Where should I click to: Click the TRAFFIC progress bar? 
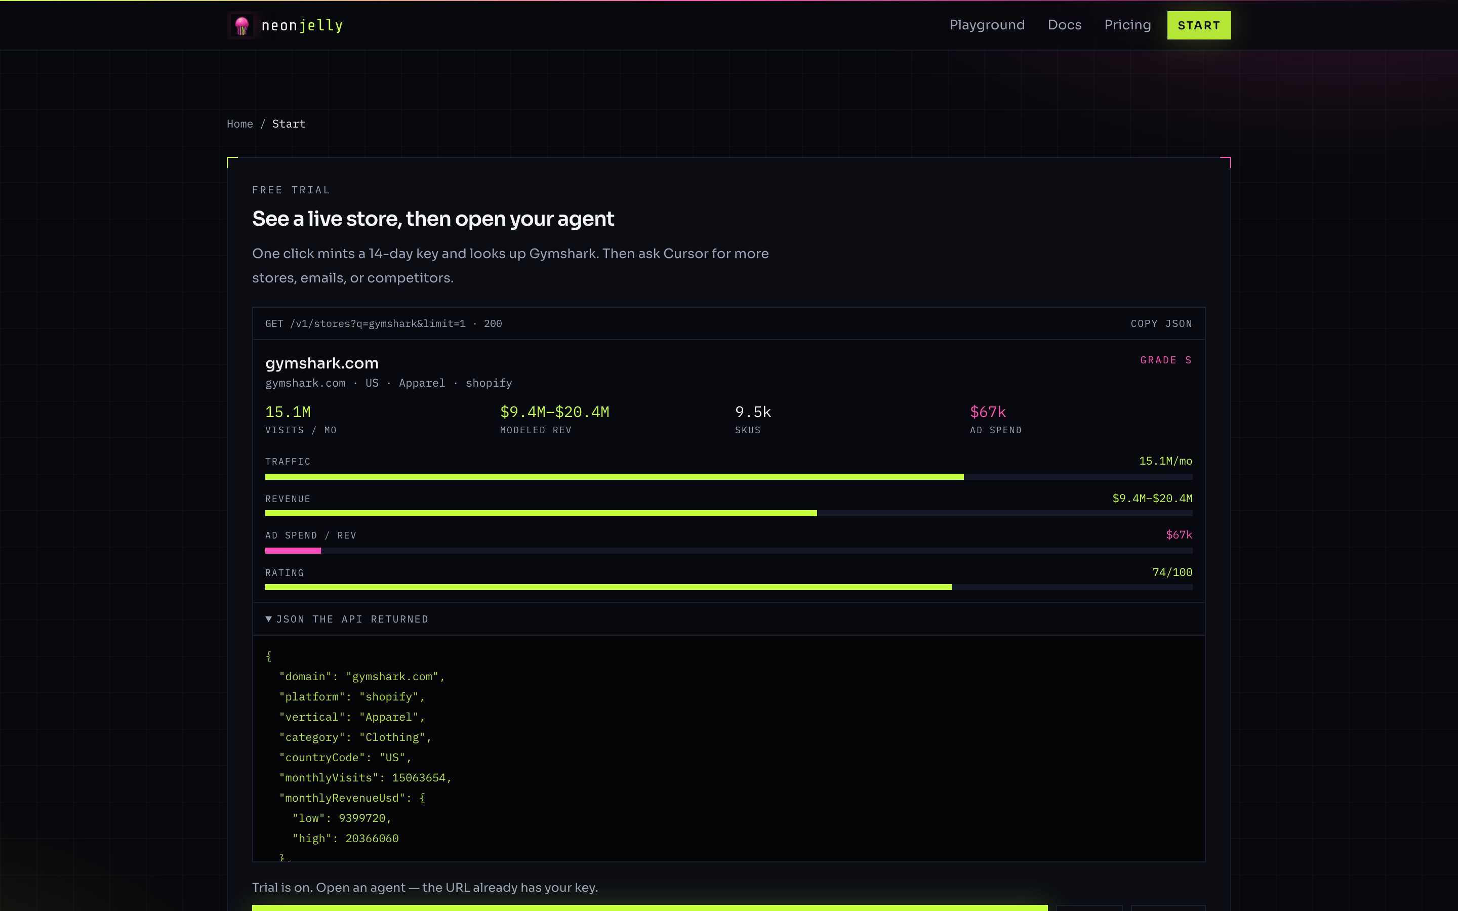[x=728, y=477]
